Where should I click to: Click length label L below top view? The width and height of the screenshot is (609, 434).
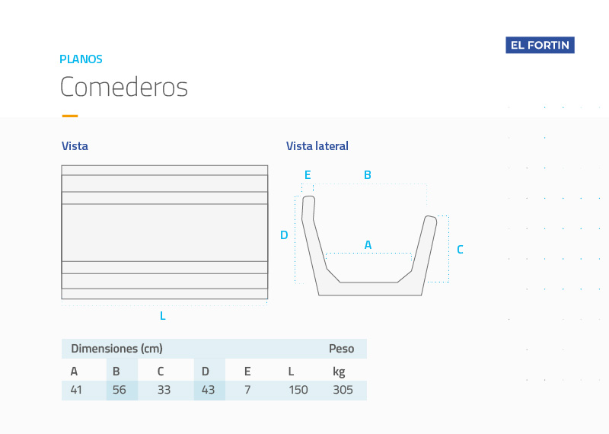163,316
